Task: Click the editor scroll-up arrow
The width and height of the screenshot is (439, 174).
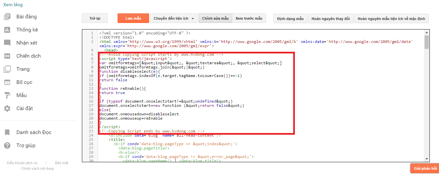Action: (427, 32)
